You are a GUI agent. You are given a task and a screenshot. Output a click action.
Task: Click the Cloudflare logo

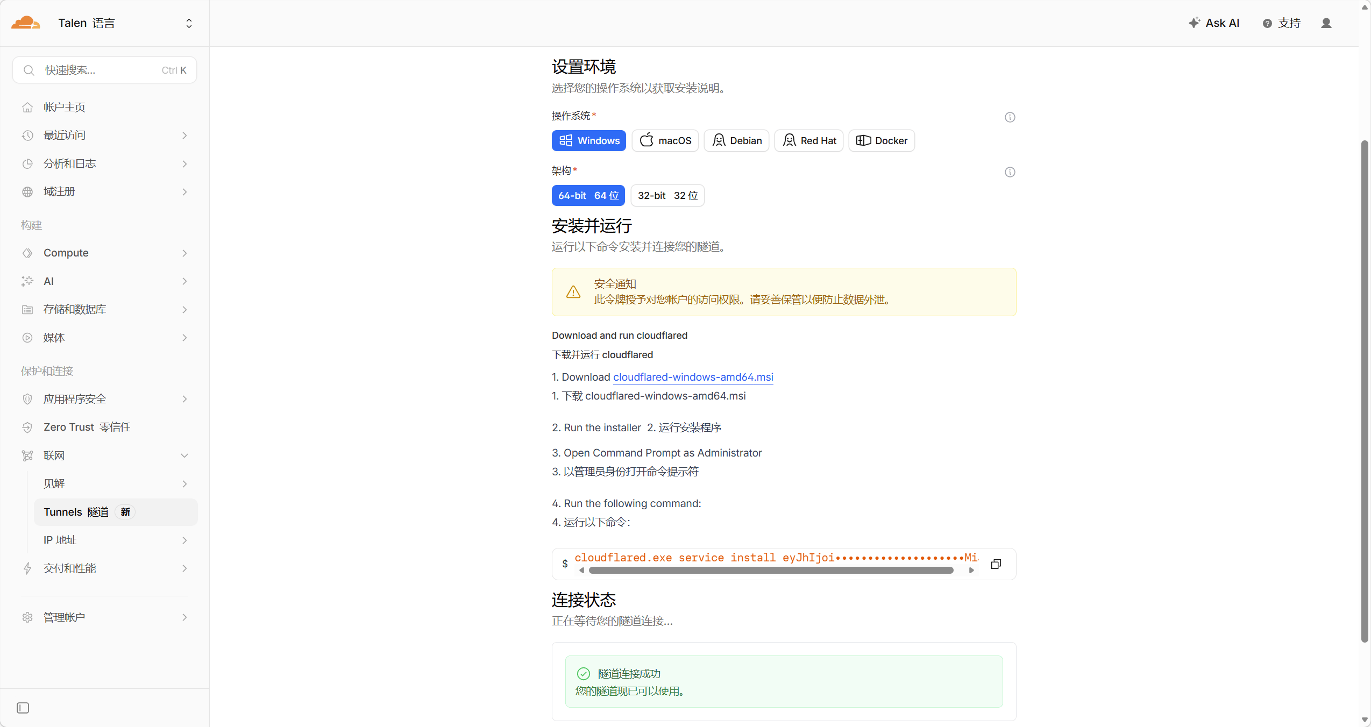[x=25, y=22]
